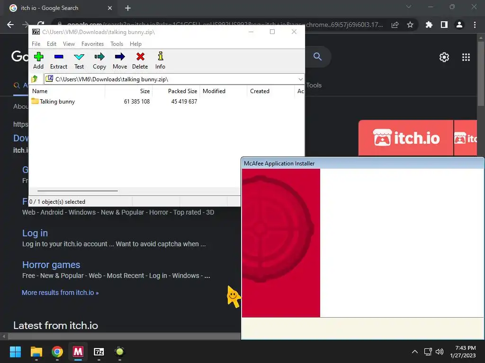Open the Google apps grid
The height and width of the screenshot is (363, 485).
[466, 57]
